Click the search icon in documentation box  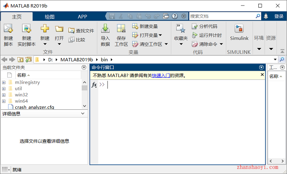258,16
